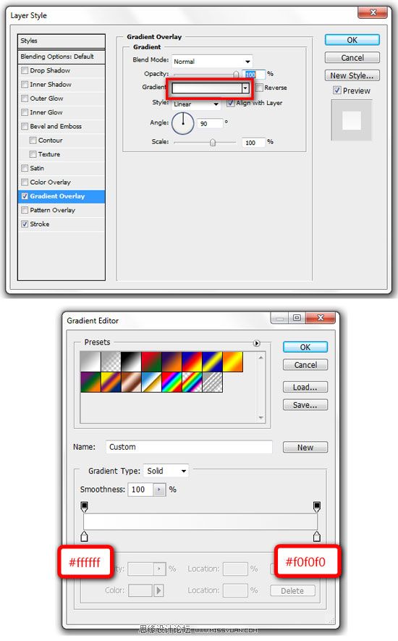The height and width of the screenshot is (641, 398).
Task: Select the left opacity stop above gradient bar
Action: pos(84,507)
